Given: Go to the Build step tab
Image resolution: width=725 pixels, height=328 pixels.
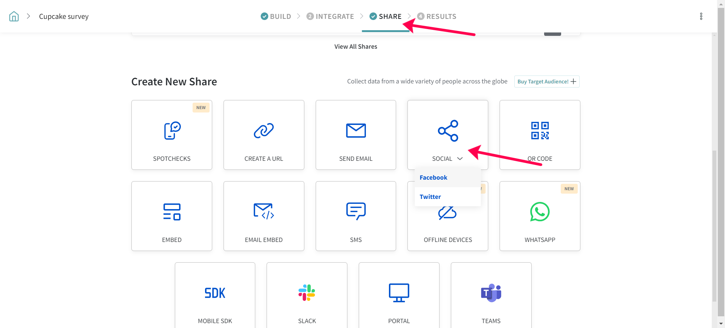Looking at the screenshot, I should click(x=276, y=16).
